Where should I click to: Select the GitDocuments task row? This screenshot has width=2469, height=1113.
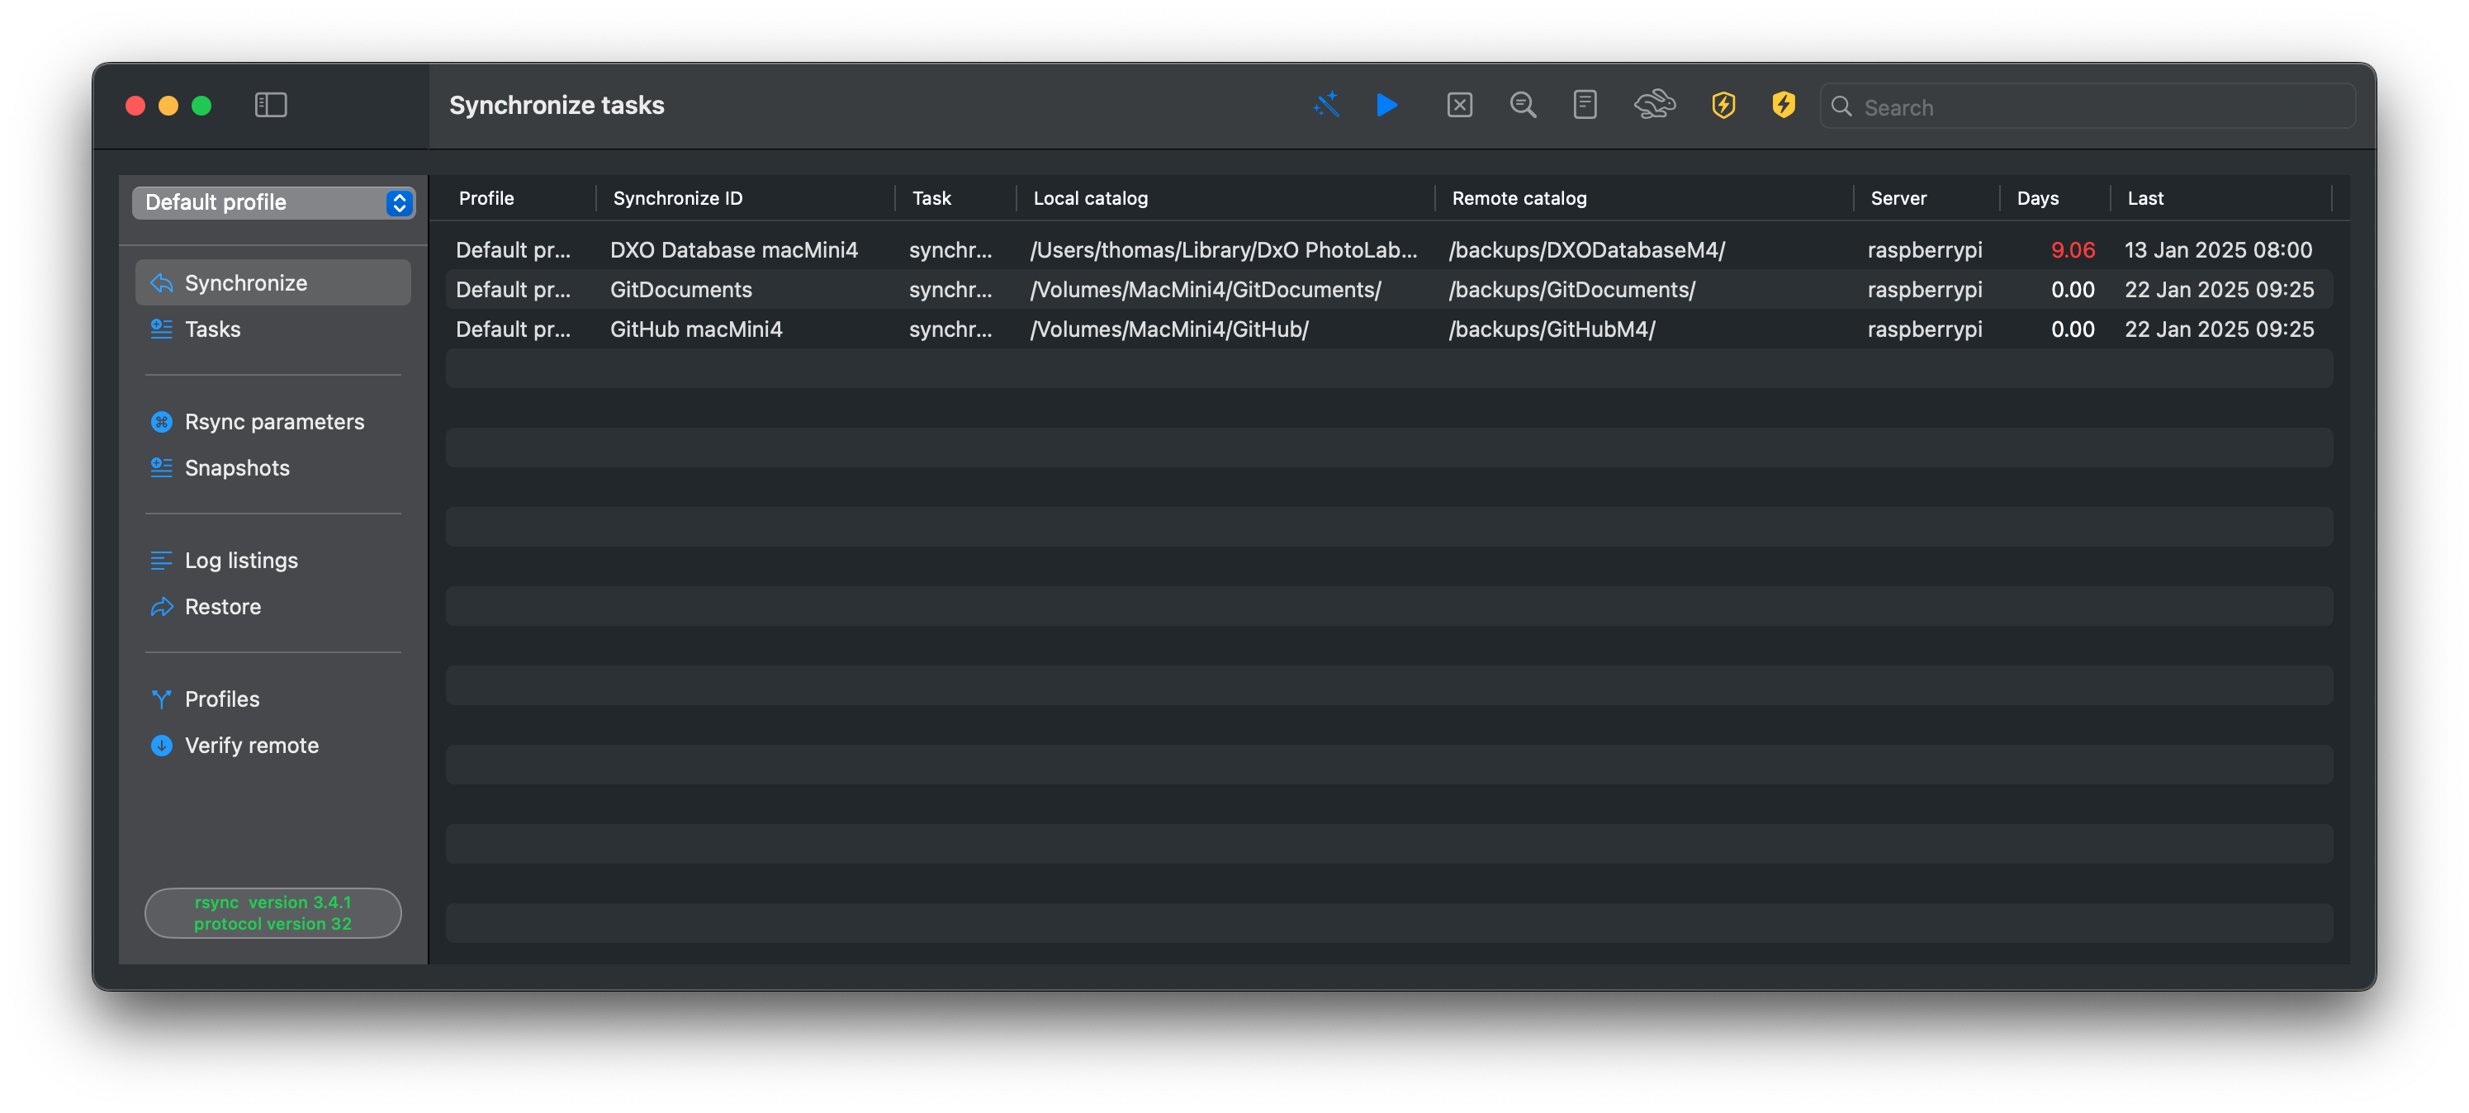click(x=1389, y=290)
